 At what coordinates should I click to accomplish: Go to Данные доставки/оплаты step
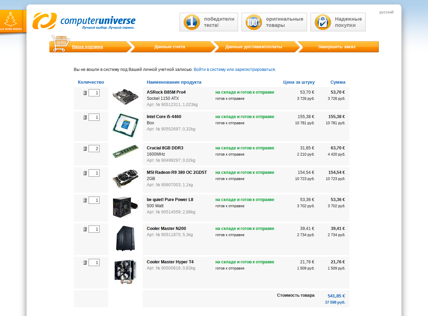pyautogui.click(x=254, y=47)
